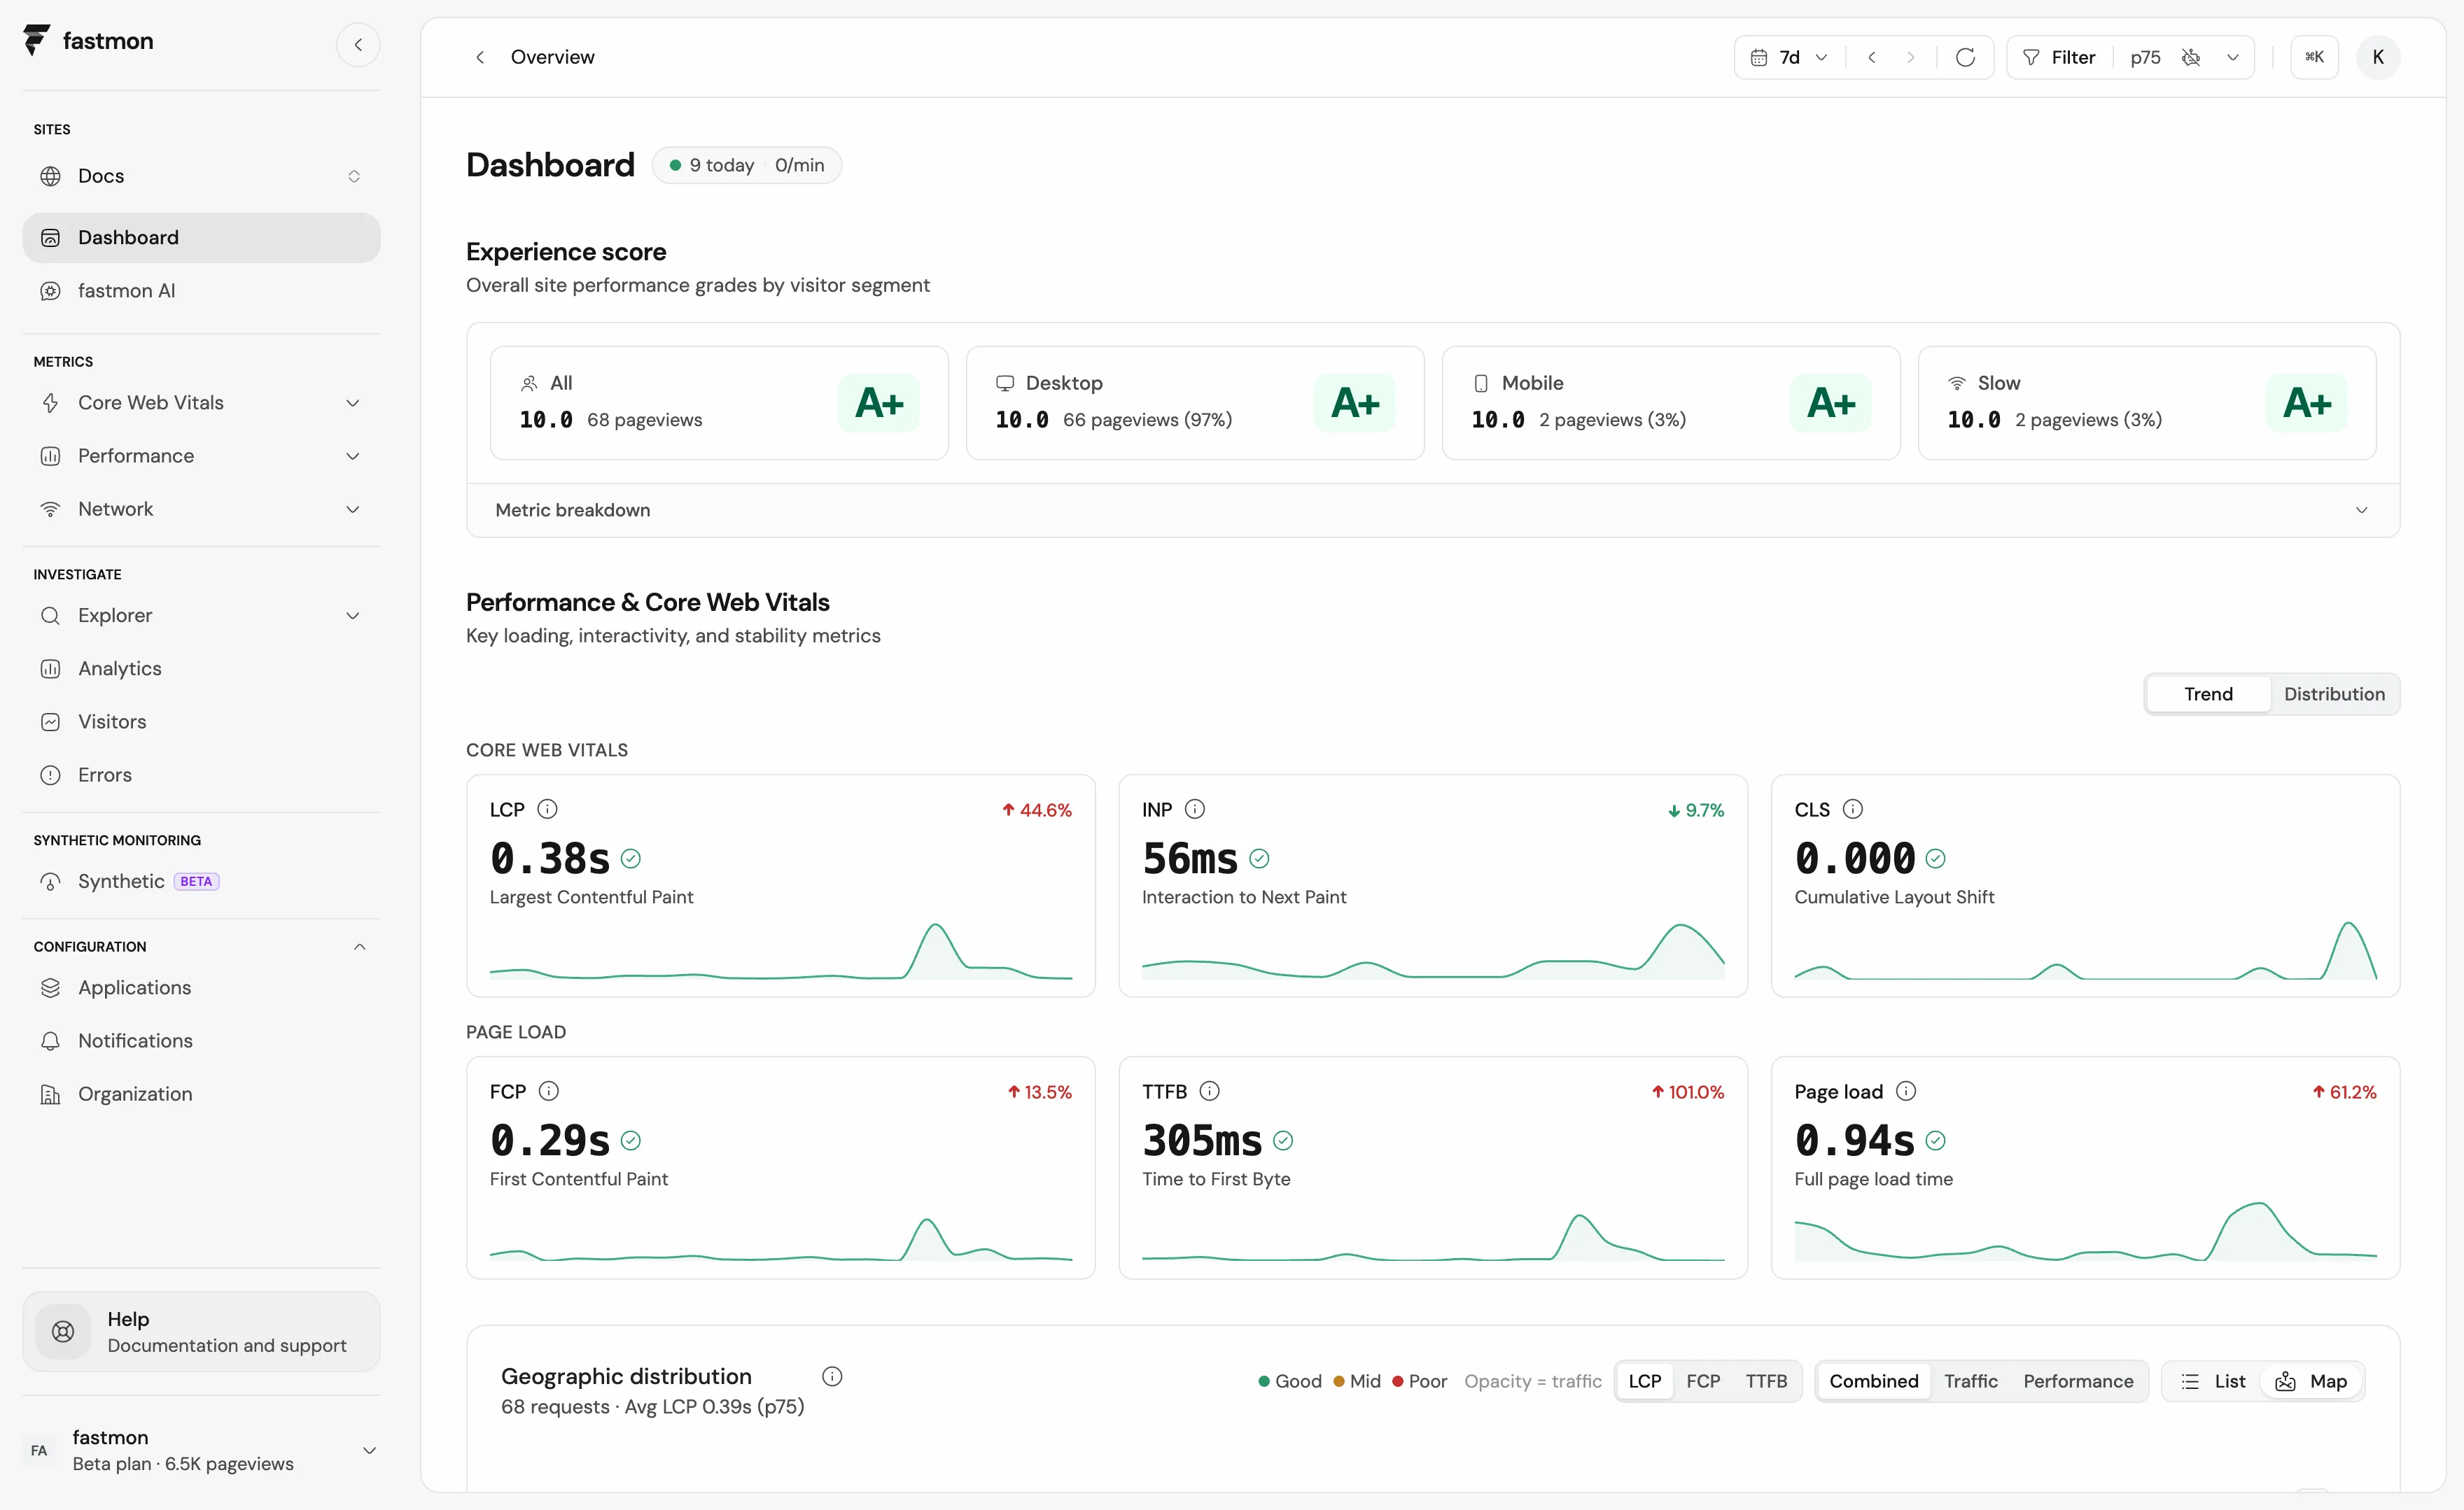Go to the previous time period arrow

click(1872, 57)
